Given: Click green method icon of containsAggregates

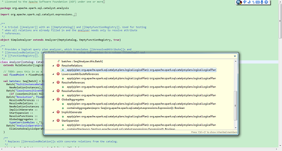Looking at the screenshot, I should point(63,108).
